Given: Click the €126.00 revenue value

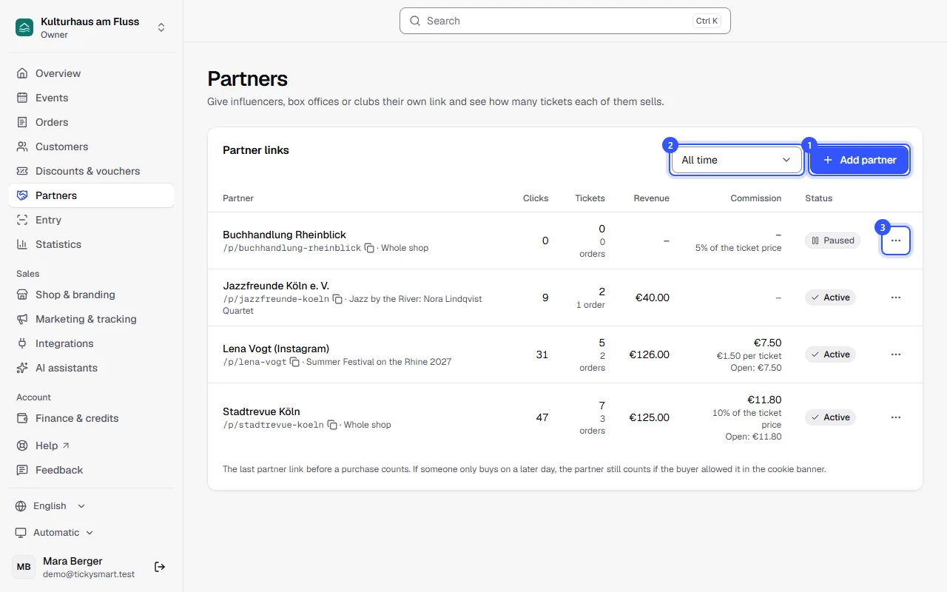Looking at the screenshot, I should pyautogui.click(x=650, y=354).
